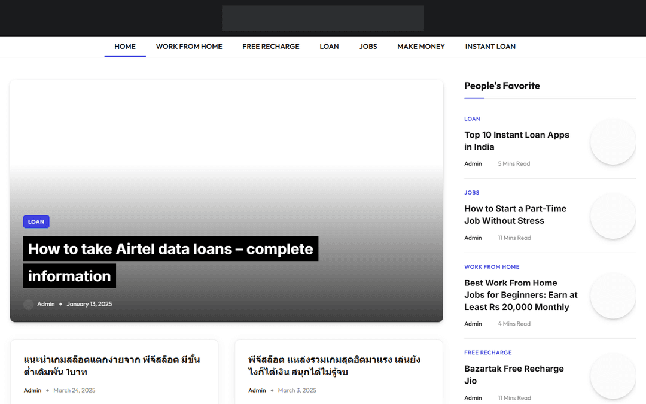Click the thumbnail for the Part-Time Job article
This screenshot has height=404, width=646.
click(613, 215)
